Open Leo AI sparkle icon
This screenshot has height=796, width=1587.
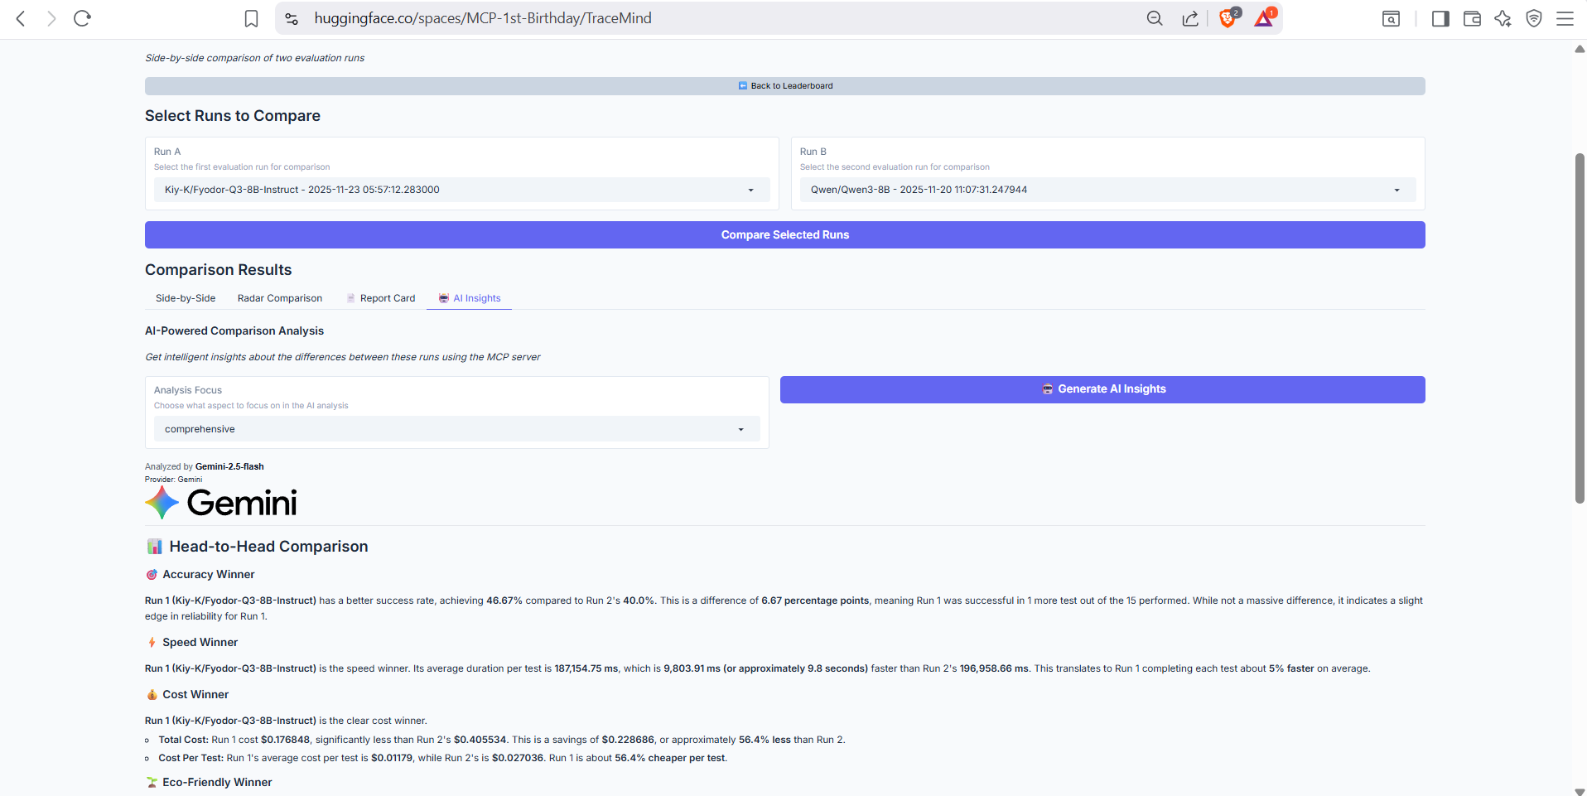point(1503,18)
